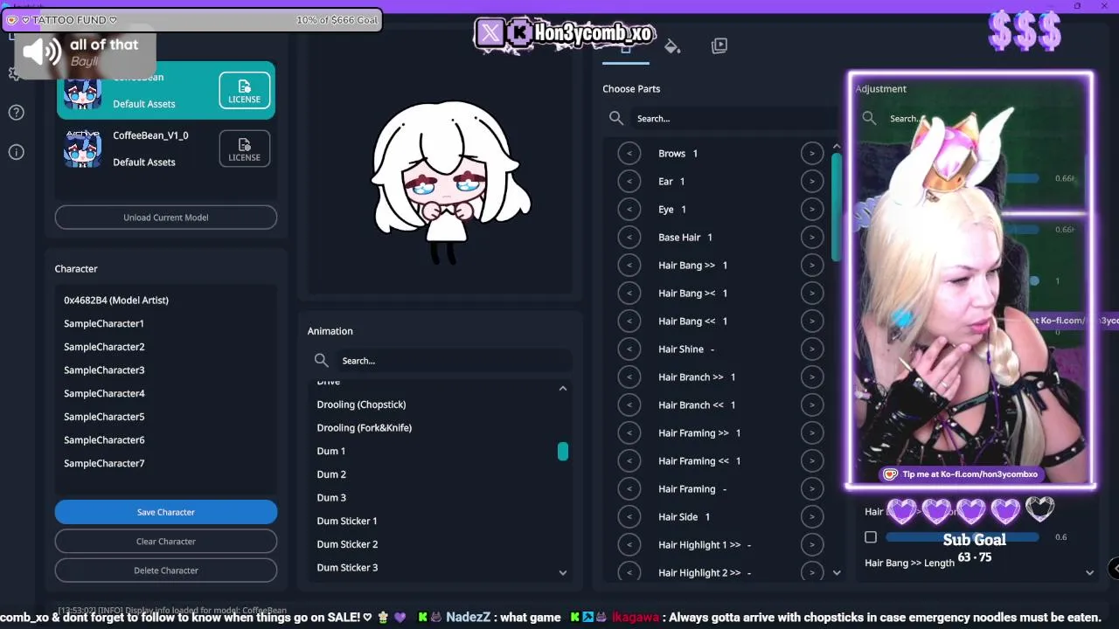Click search magnifier icon in Choose Parts

[x=616, y=118]
